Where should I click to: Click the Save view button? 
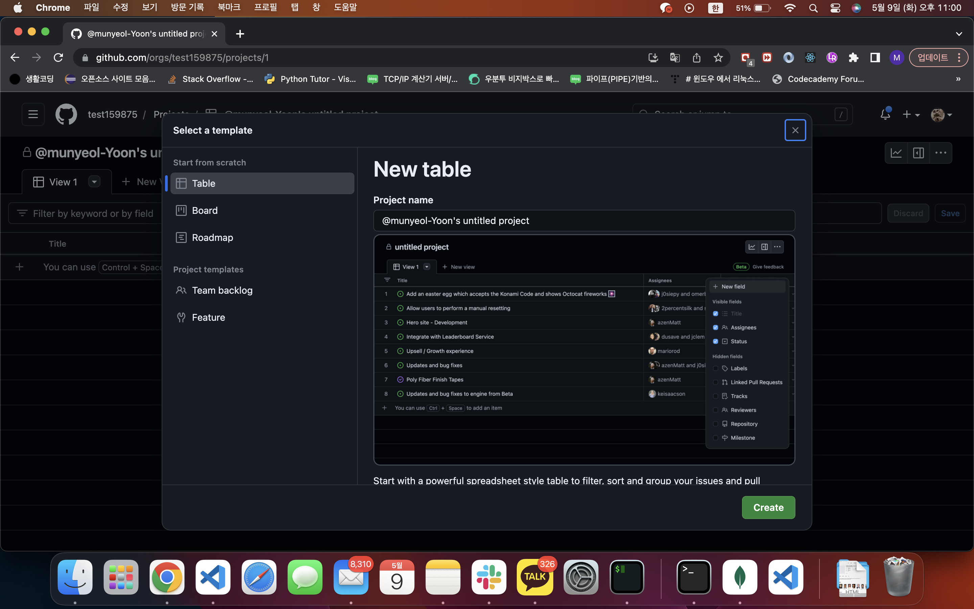pyautogui.click(x=950, y=213)
